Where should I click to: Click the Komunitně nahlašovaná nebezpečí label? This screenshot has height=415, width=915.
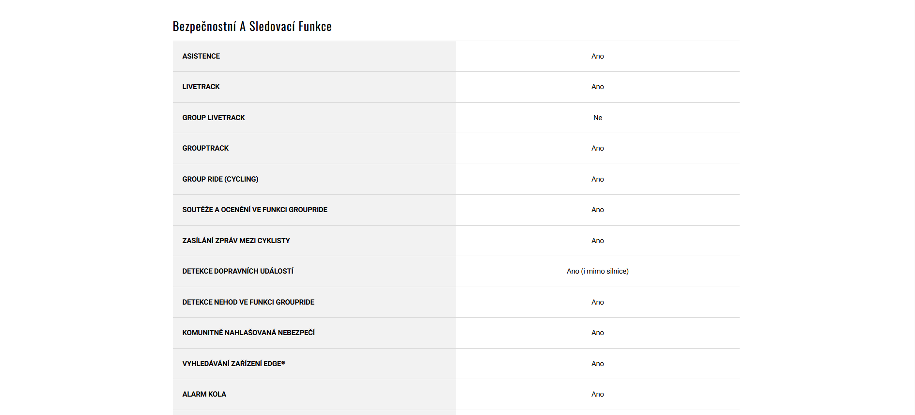[x=248, y=333]
